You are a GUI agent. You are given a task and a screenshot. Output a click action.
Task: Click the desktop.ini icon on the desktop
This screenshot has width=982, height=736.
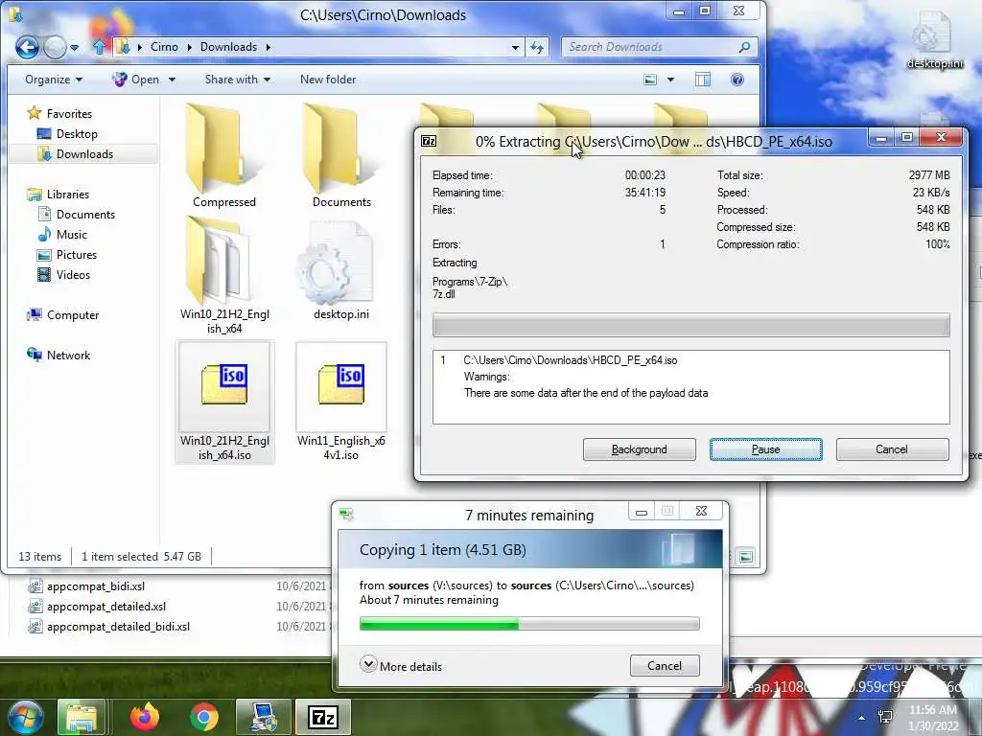(934, 41)
